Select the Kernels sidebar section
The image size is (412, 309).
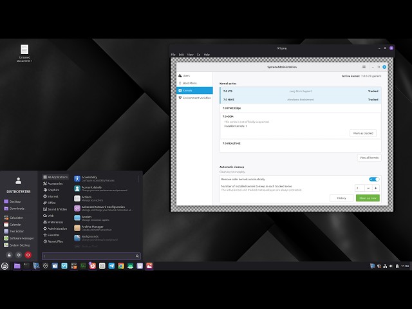click(194, 90)
